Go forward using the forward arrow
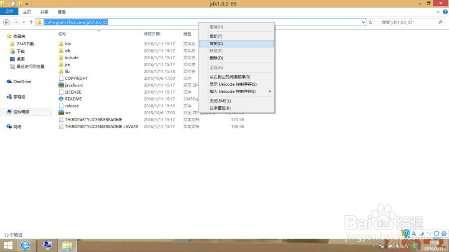The image size is (449, 252). (16, 22)
